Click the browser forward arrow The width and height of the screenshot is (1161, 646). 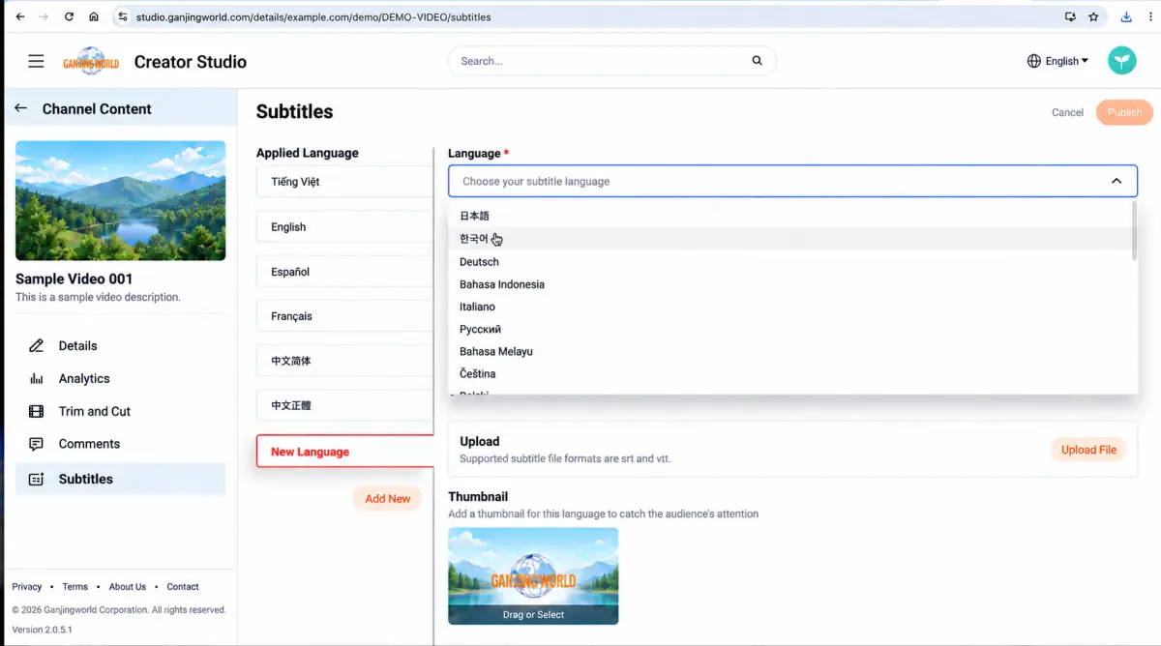pos(45,16)
